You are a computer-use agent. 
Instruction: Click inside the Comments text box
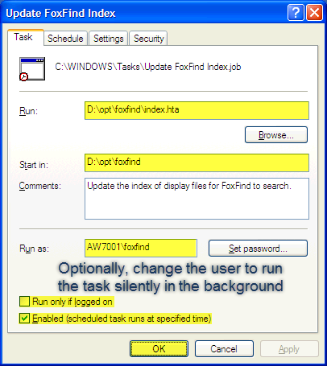(x=197, y=199)
